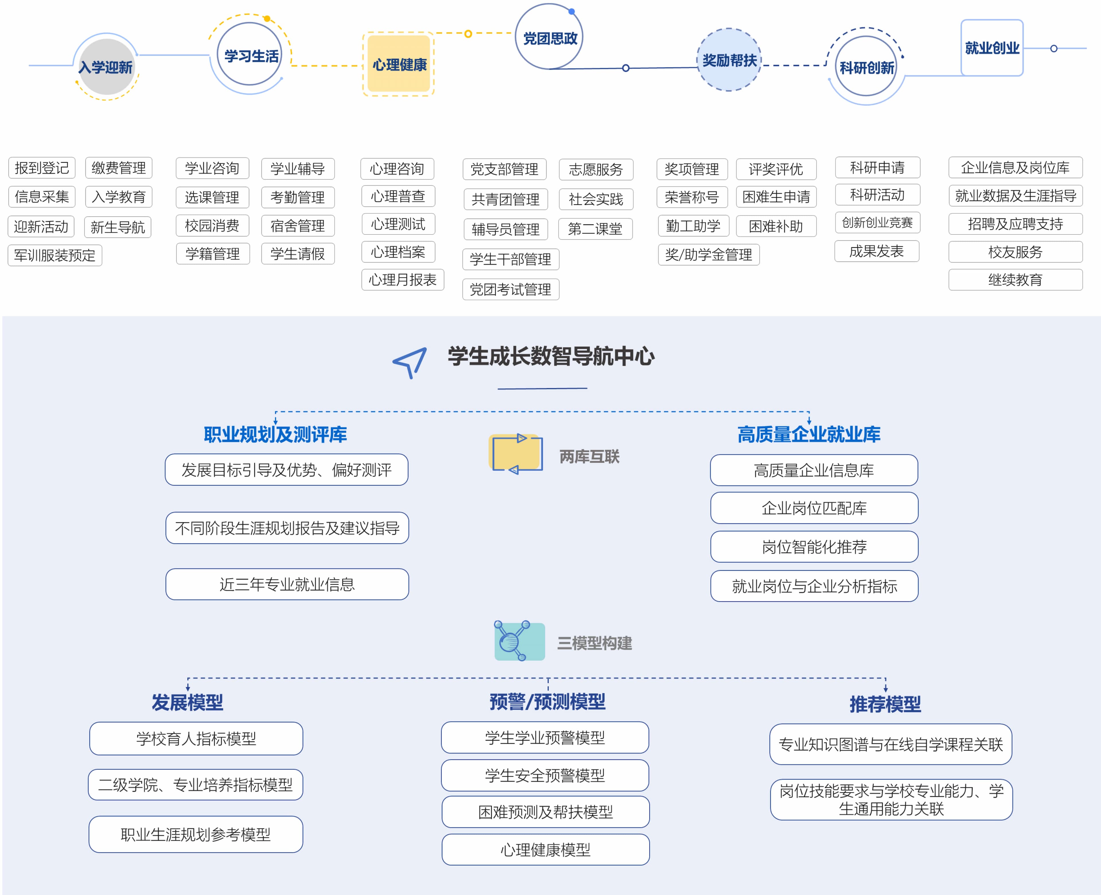
Task: Select 高质量企业就业库 heading
Action: 809,435
